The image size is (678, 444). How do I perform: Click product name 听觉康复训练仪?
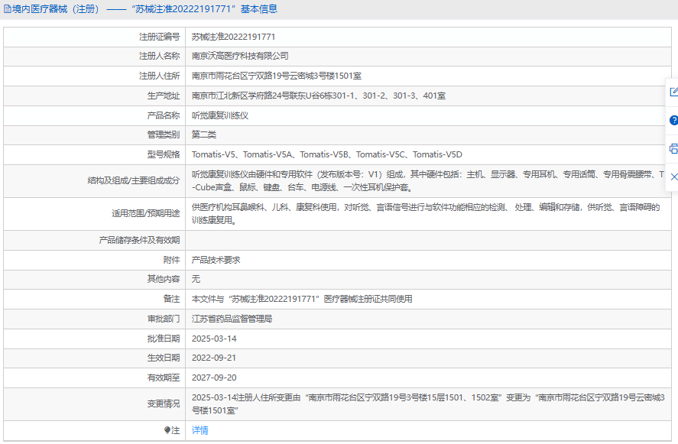click(220, 115)
